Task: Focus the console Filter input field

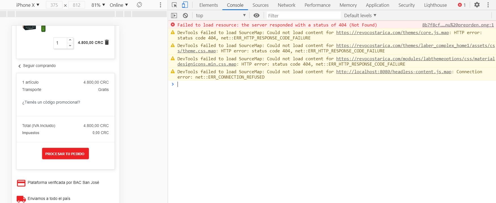Action: (x=303, y=15)
